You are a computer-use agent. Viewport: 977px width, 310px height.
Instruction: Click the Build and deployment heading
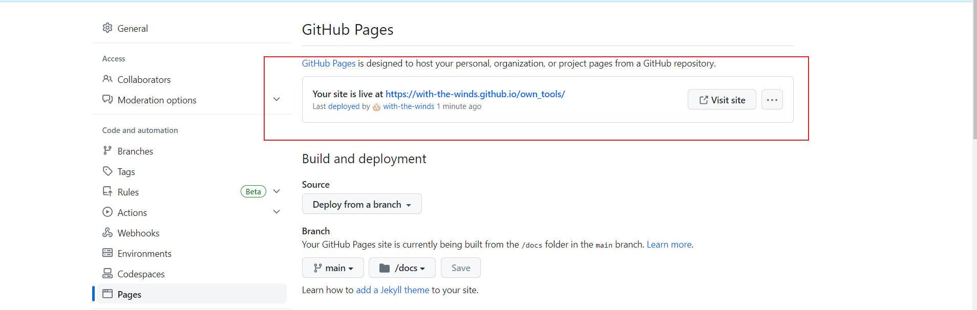364,159
